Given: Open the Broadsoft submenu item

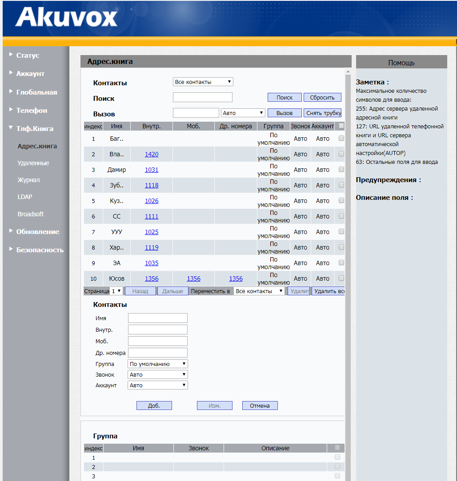Looking at the screenshot, I should [30, 214].
